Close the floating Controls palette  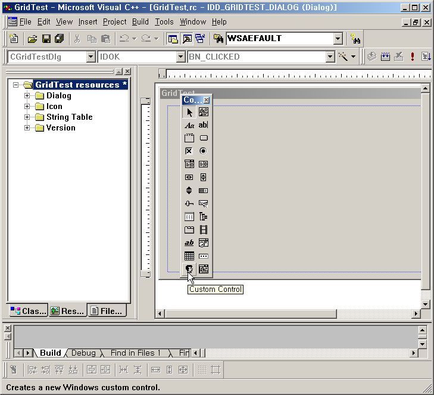207,100
